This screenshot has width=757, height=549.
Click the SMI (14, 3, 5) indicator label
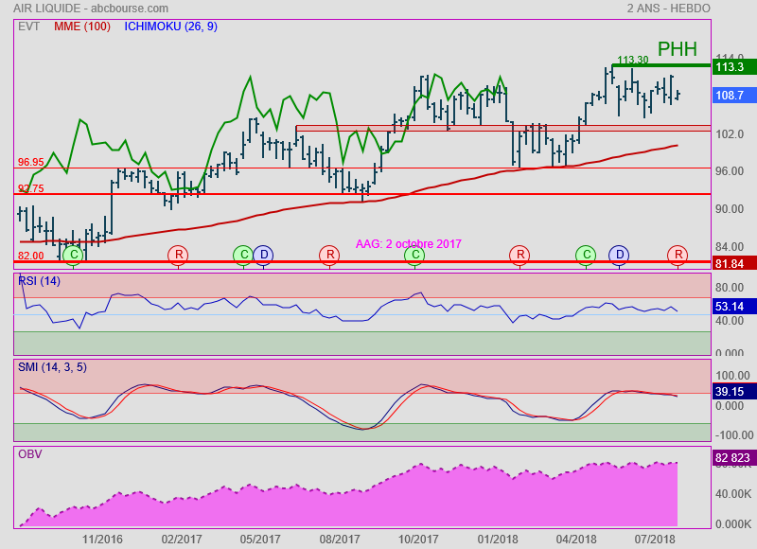pos(53,367)
